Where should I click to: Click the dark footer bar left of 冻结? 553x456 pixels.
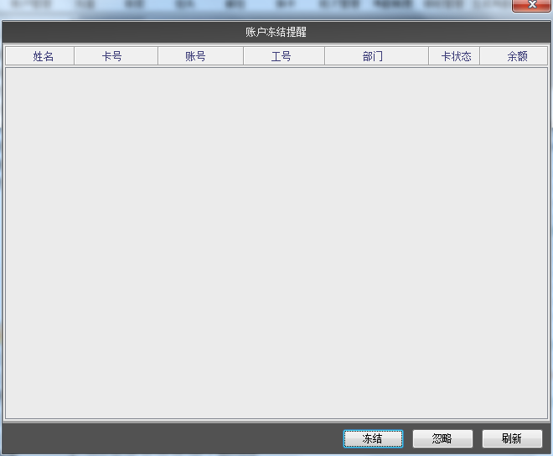(168, 438)
